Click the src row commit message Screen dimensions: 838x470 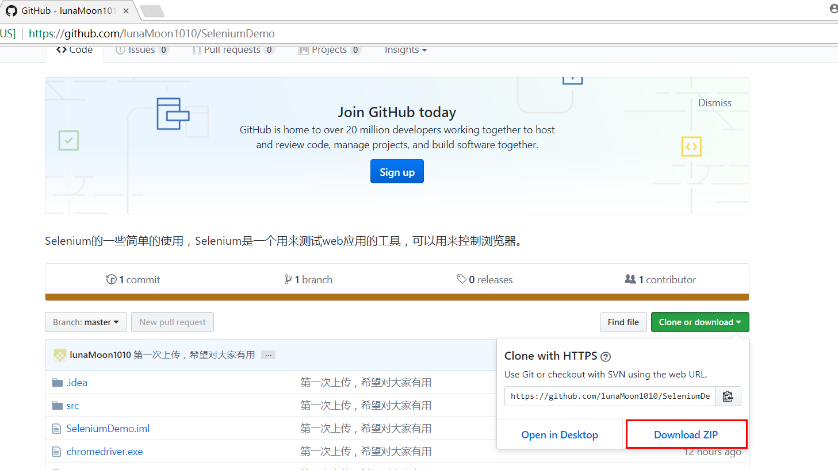pyautogui.click(x=366, y=406)
